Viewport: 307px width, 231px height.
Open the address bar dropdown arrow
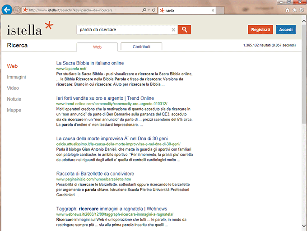(x=149, y=10)
